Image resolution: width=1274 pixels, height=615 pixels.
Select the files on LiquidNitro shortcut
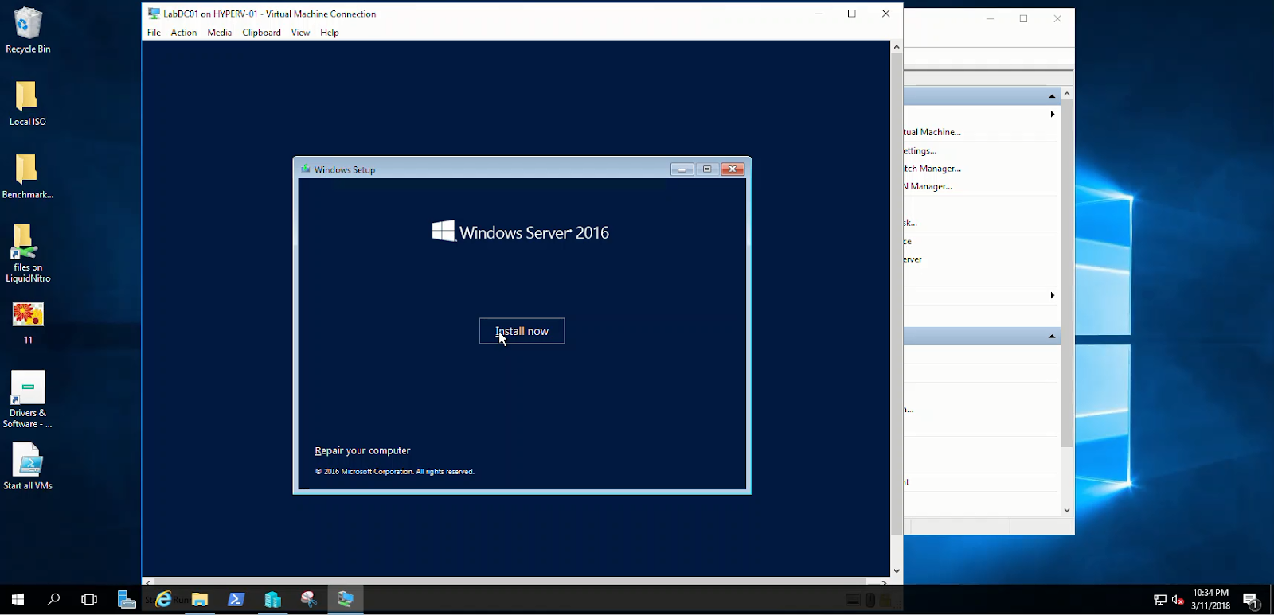point(28,254)
